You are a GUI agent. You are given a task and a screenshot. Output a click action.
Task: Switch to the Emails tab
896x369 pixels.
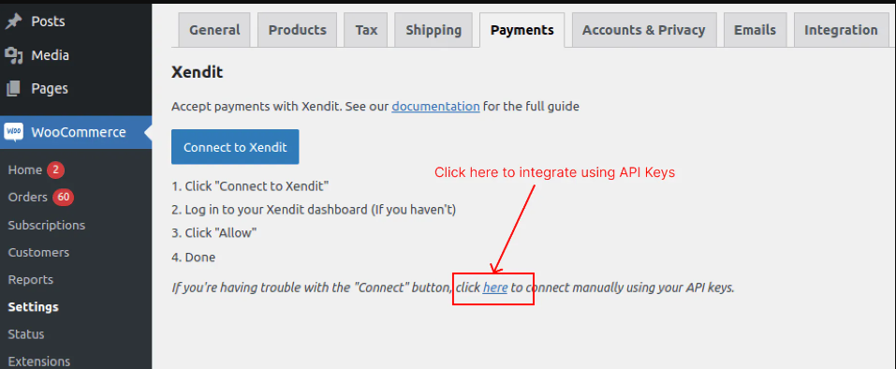(755, 30)
